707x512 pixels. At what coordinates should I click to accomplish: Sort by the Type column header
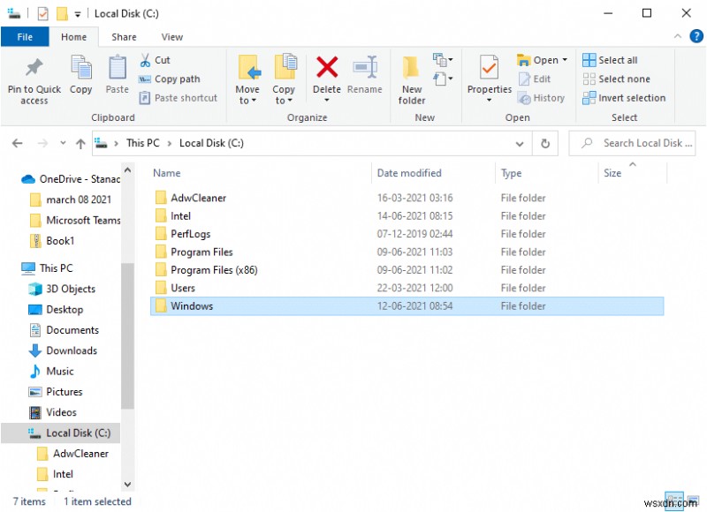(512, 173)
